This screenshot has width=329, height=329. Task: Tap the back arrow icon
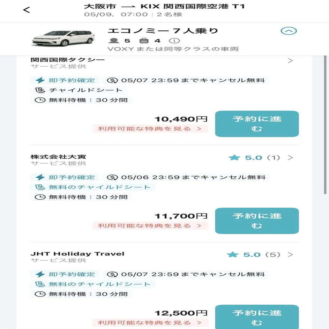[27, 10]
